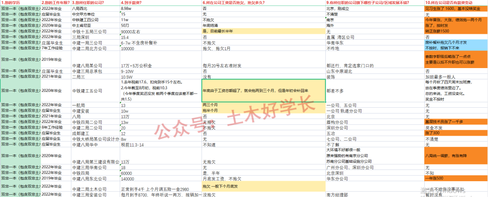The height and width of the screenshot is (197, 488).
Task: Click the cell '八局统一调薪,有涨有降'
Action: point(456,156)
